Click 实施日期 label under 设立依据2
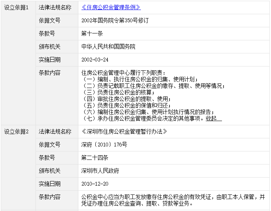The height and width of the screenshot is (211, 271). point(49,184)
